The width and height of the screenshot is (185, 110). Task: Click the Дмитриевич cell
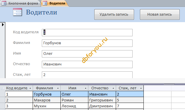(102, 106)
